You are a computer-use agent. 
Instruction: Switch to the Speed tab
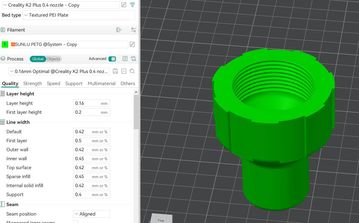tap(53, 84)
